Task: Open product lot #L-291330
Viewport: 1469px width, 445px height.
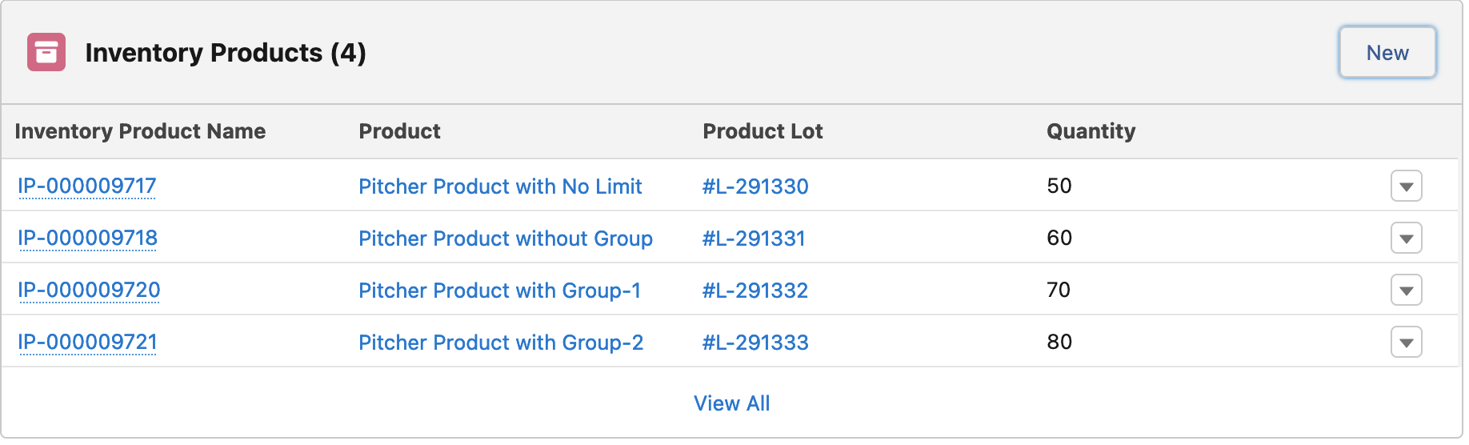Action: [755, 186]
